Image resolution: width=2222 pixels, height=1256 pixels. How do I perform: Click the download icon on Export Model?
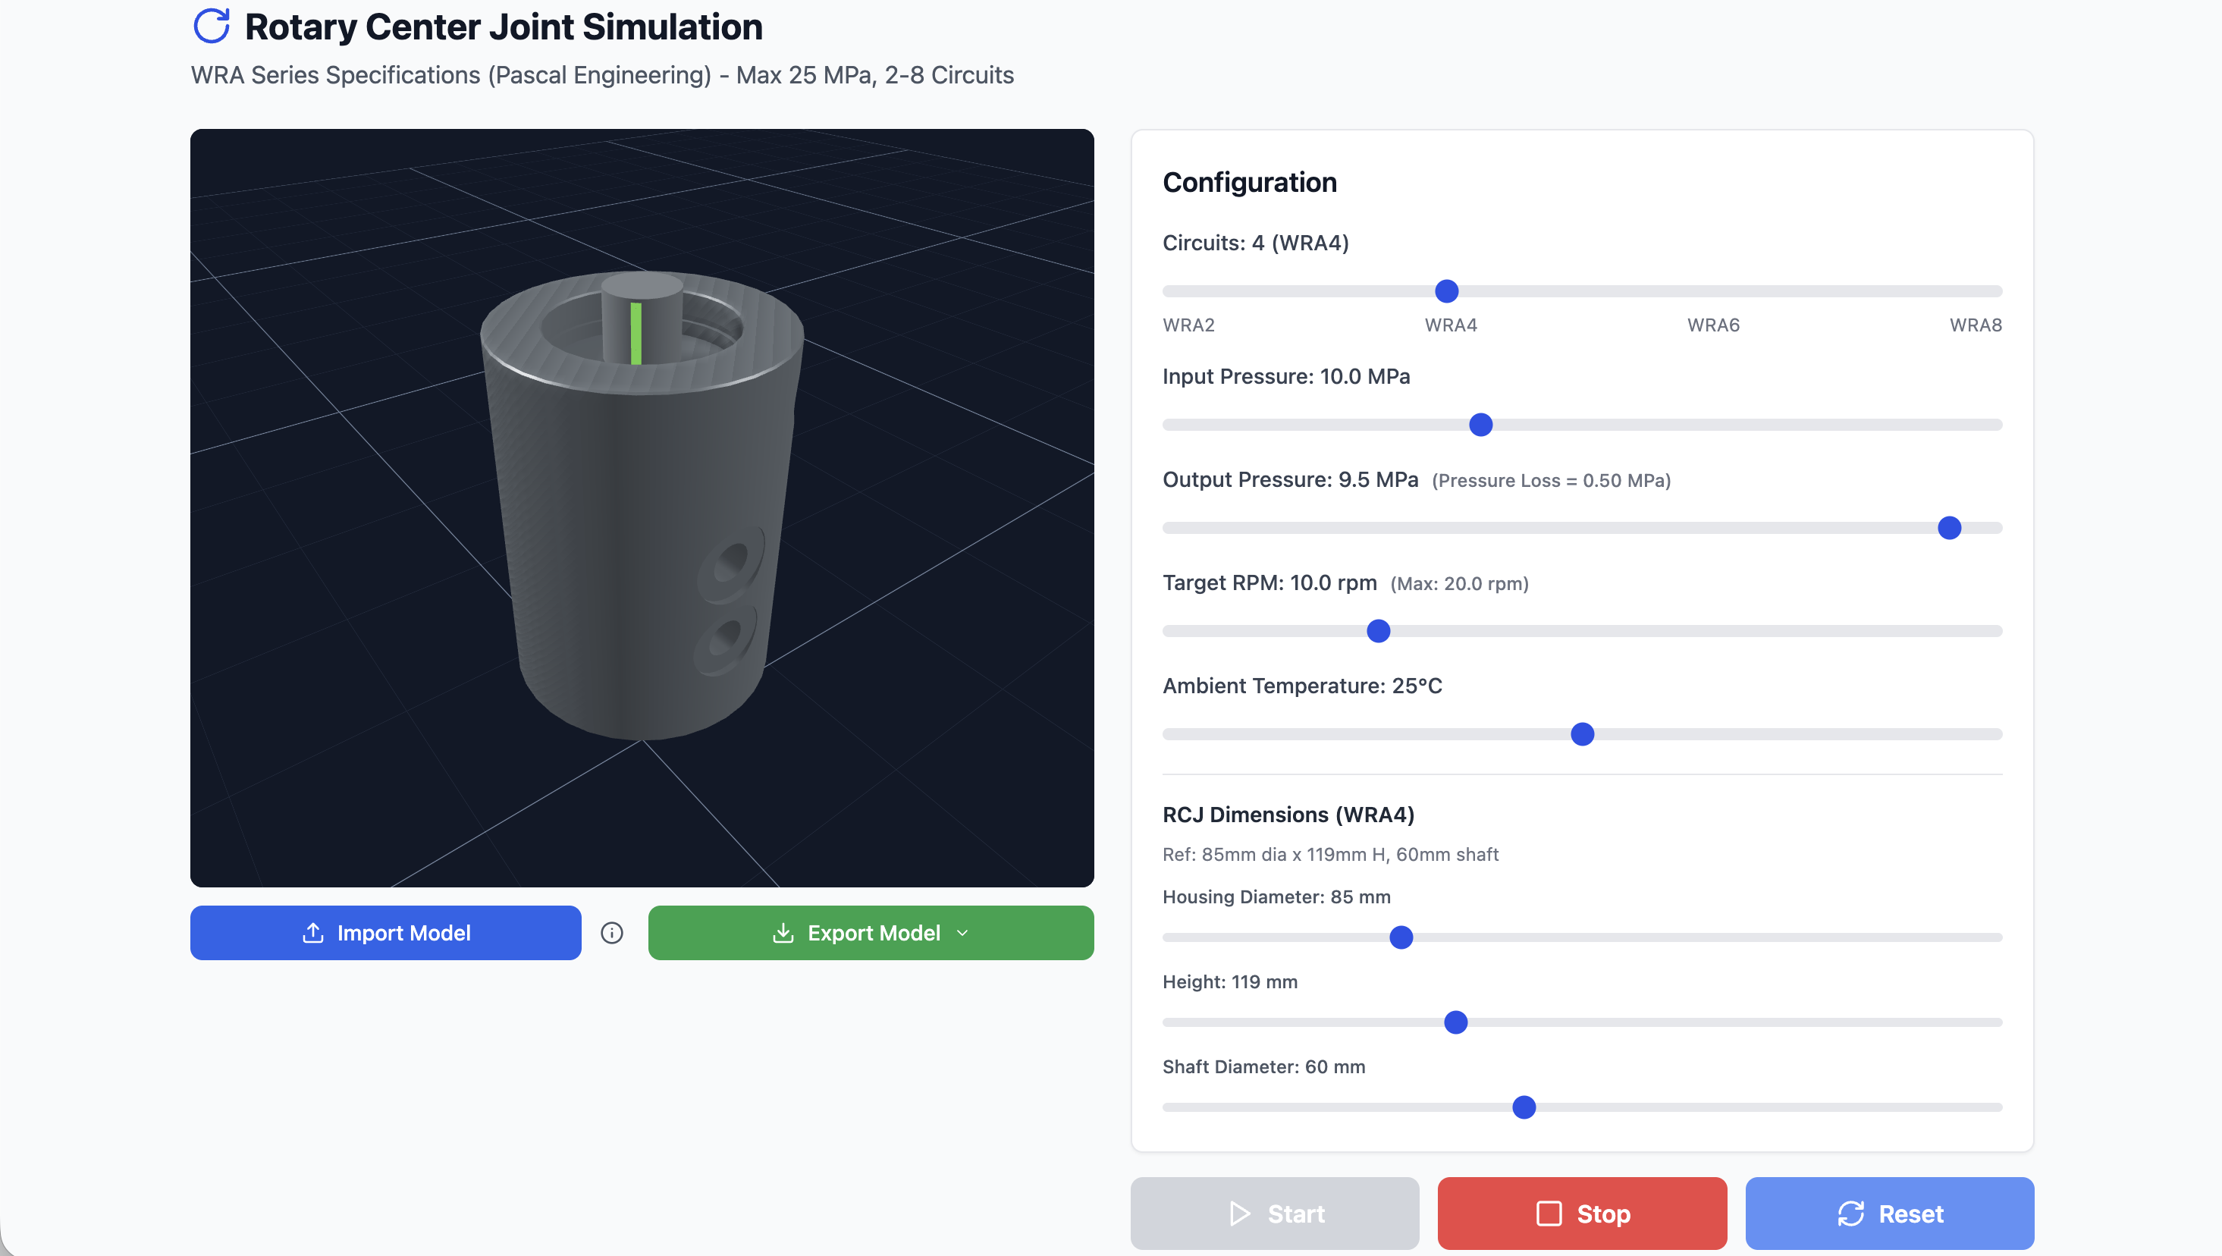tap(783, 932)
